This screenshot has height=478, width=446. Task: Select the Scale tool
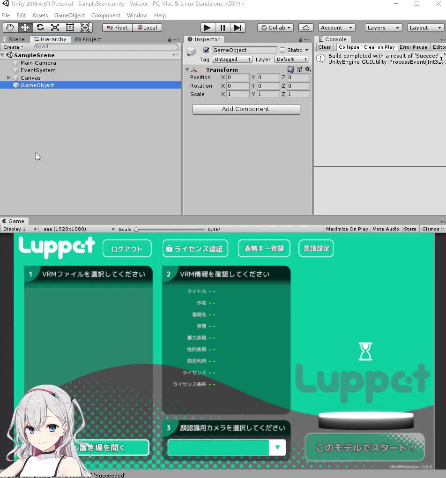point(55,28)
